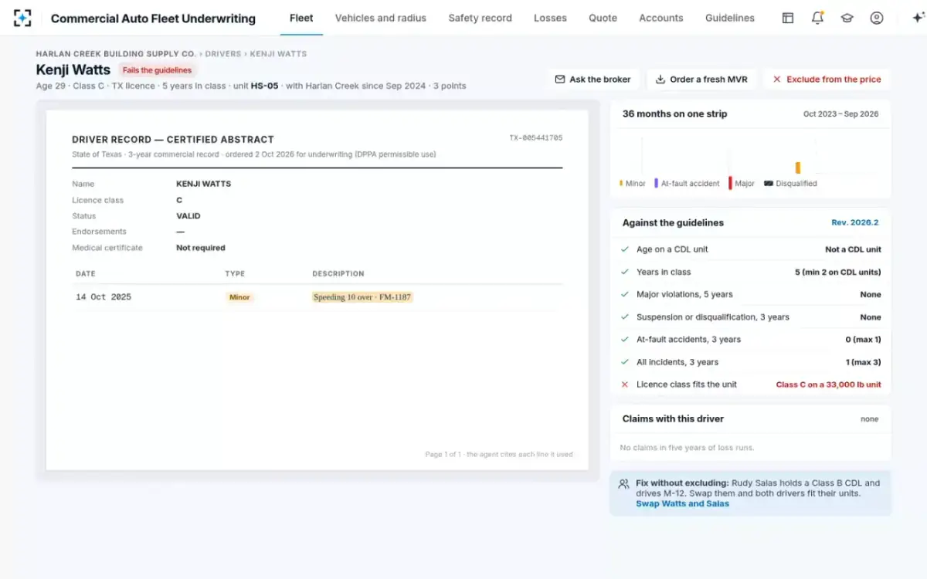Click the Major legend swatch

pyautogui.click(x=730, y=184)
